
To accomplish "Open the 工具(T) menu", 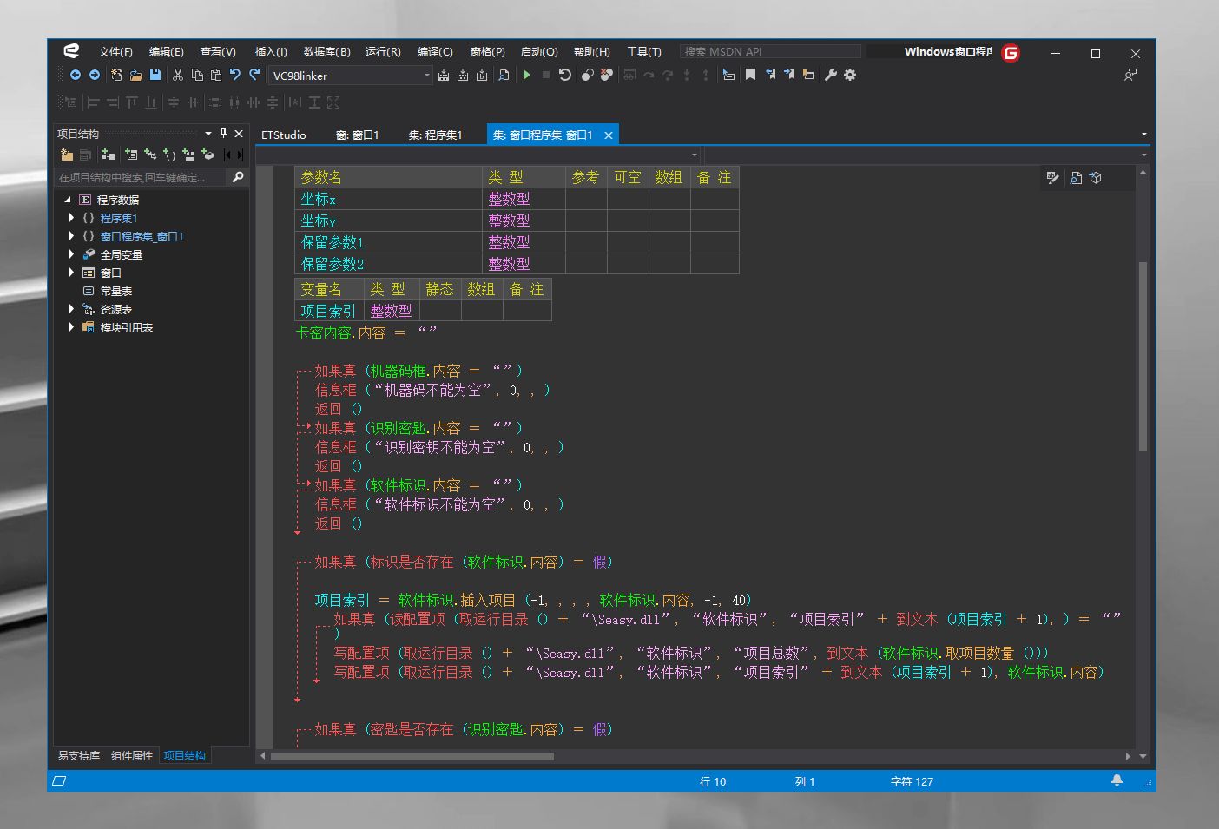I will click(643, 52).
